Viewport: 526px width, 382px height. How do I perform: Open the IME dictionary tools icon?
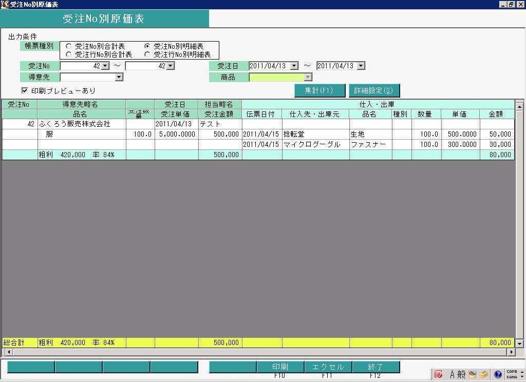point(484,374)
